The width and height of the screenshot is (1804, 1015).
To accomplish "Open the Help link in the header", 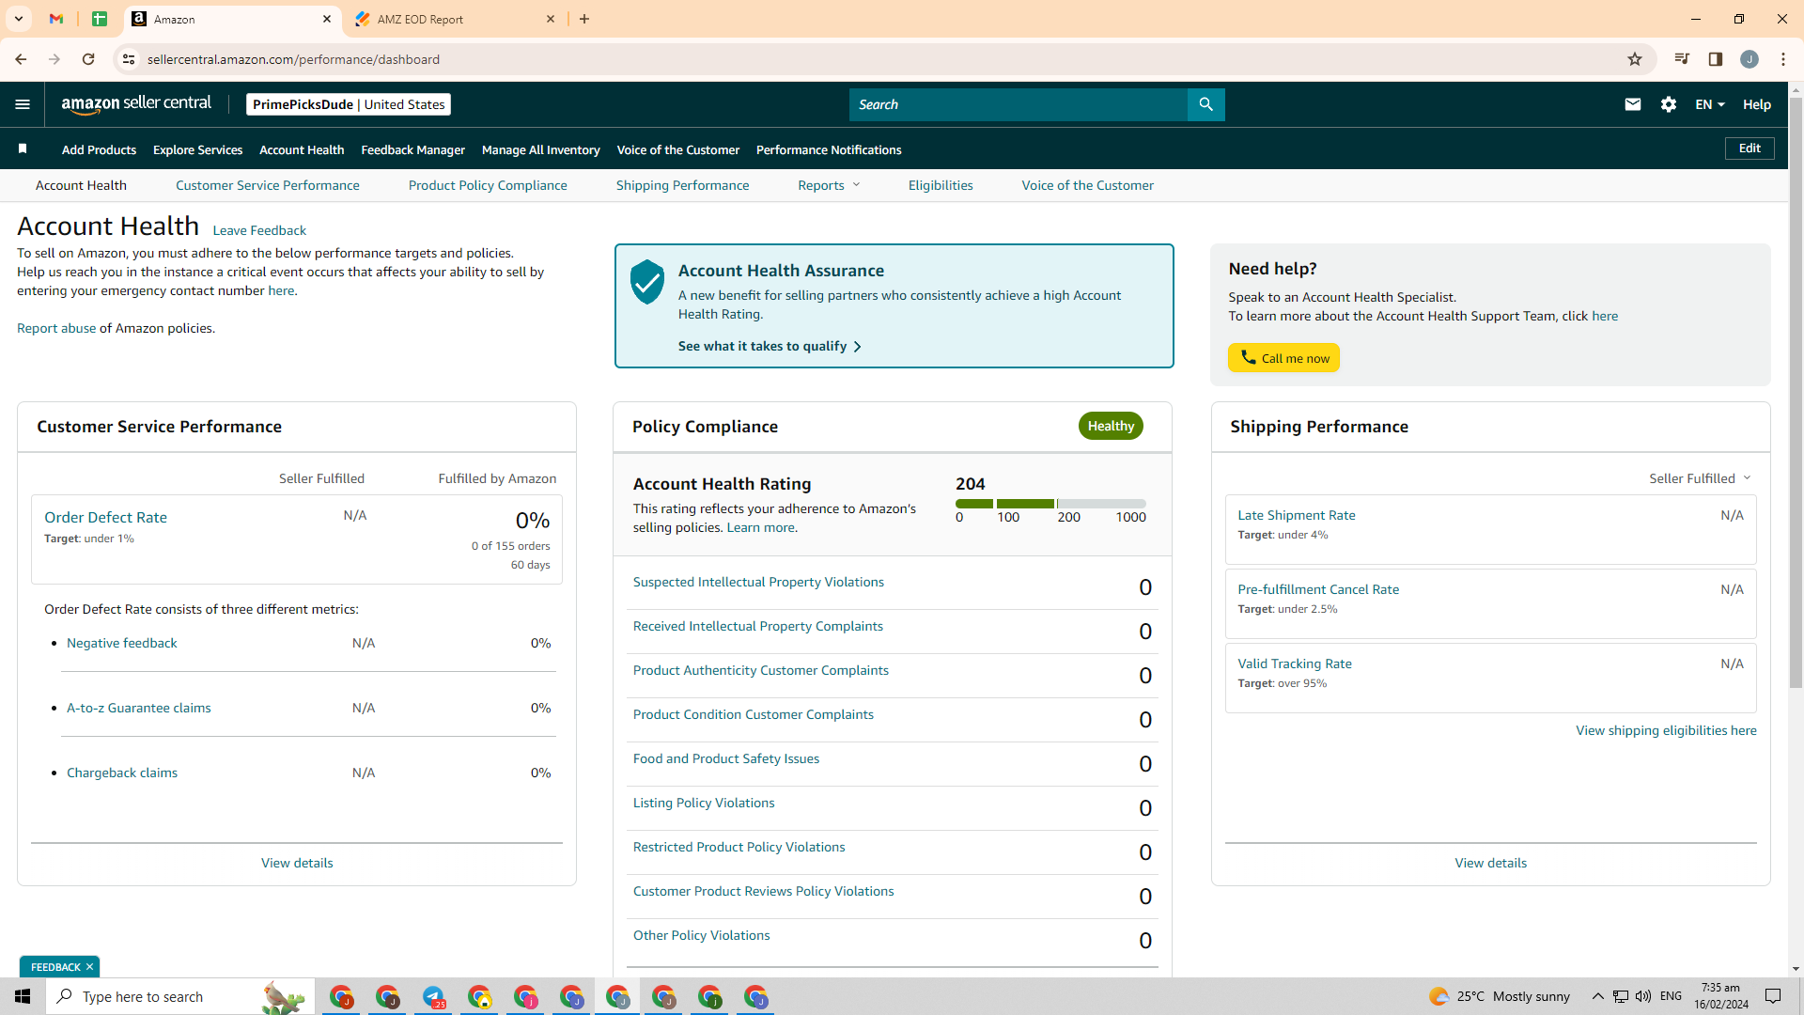I will pos(1757,104).
